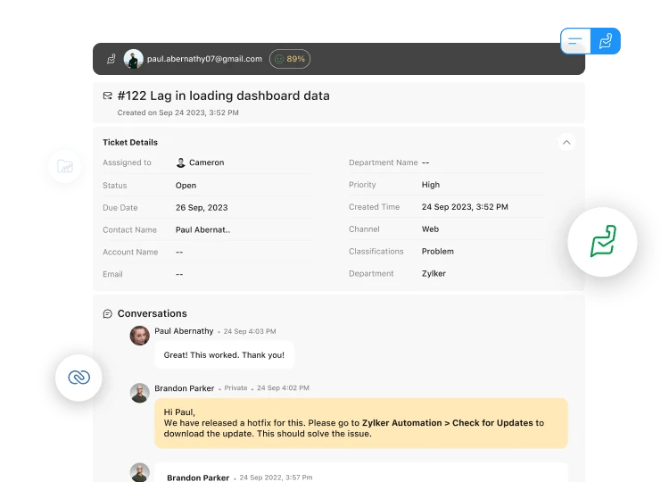This screenshot has width=669, height=482.
Task: Open contact name Paul Abernat..
Action: click(x=202, y=229)
